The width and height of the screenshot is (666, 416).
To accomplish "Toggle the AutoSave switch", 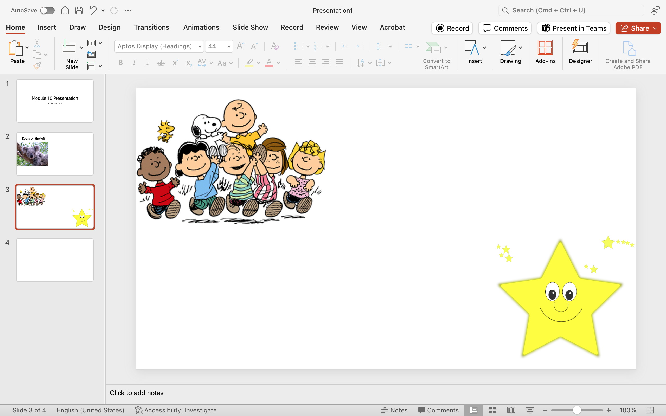I will pos(47,10).
